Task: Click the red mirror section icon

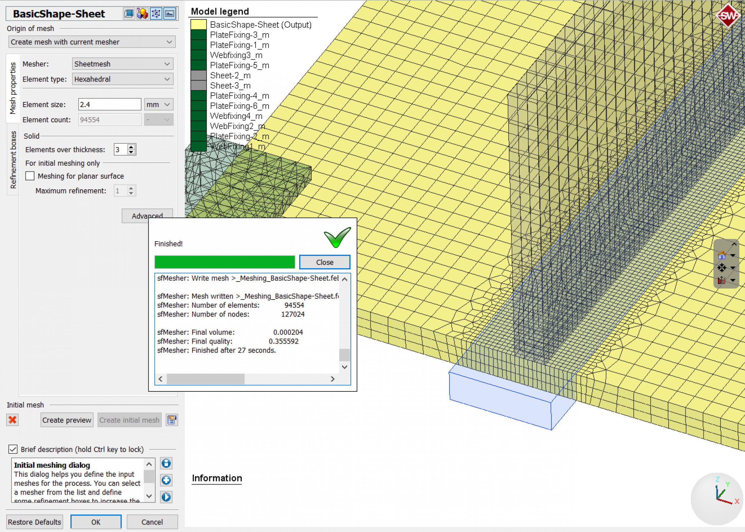Action: [x=721, y=280]
